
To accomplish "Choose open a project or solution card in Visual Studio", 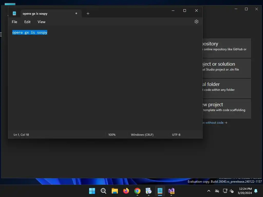I will point(227,68).
